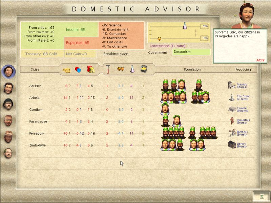This screenshot has width=271, height=203.
Task: Click the 70% science rate value
Action: tap(205, 26)
